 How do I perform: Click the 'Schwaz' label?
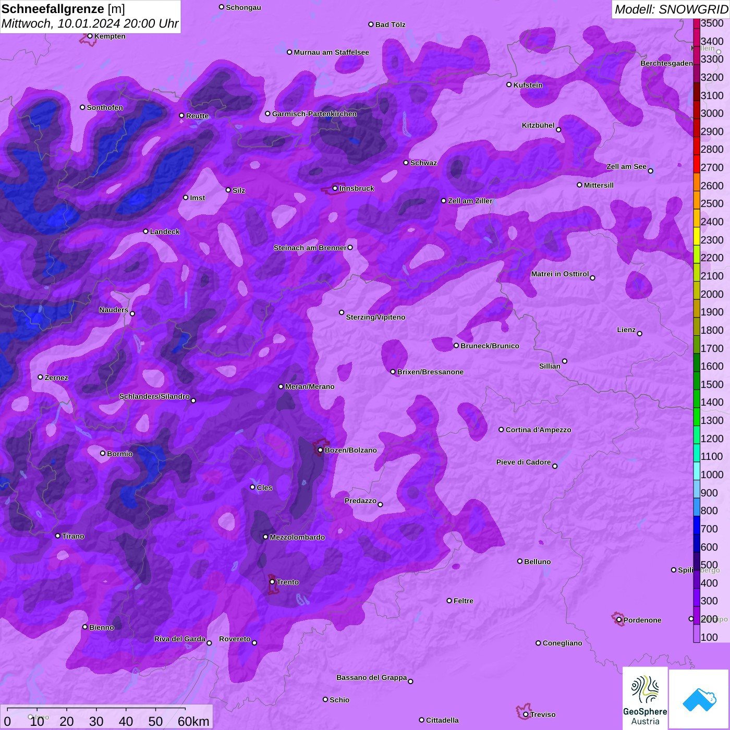[423, 163]
